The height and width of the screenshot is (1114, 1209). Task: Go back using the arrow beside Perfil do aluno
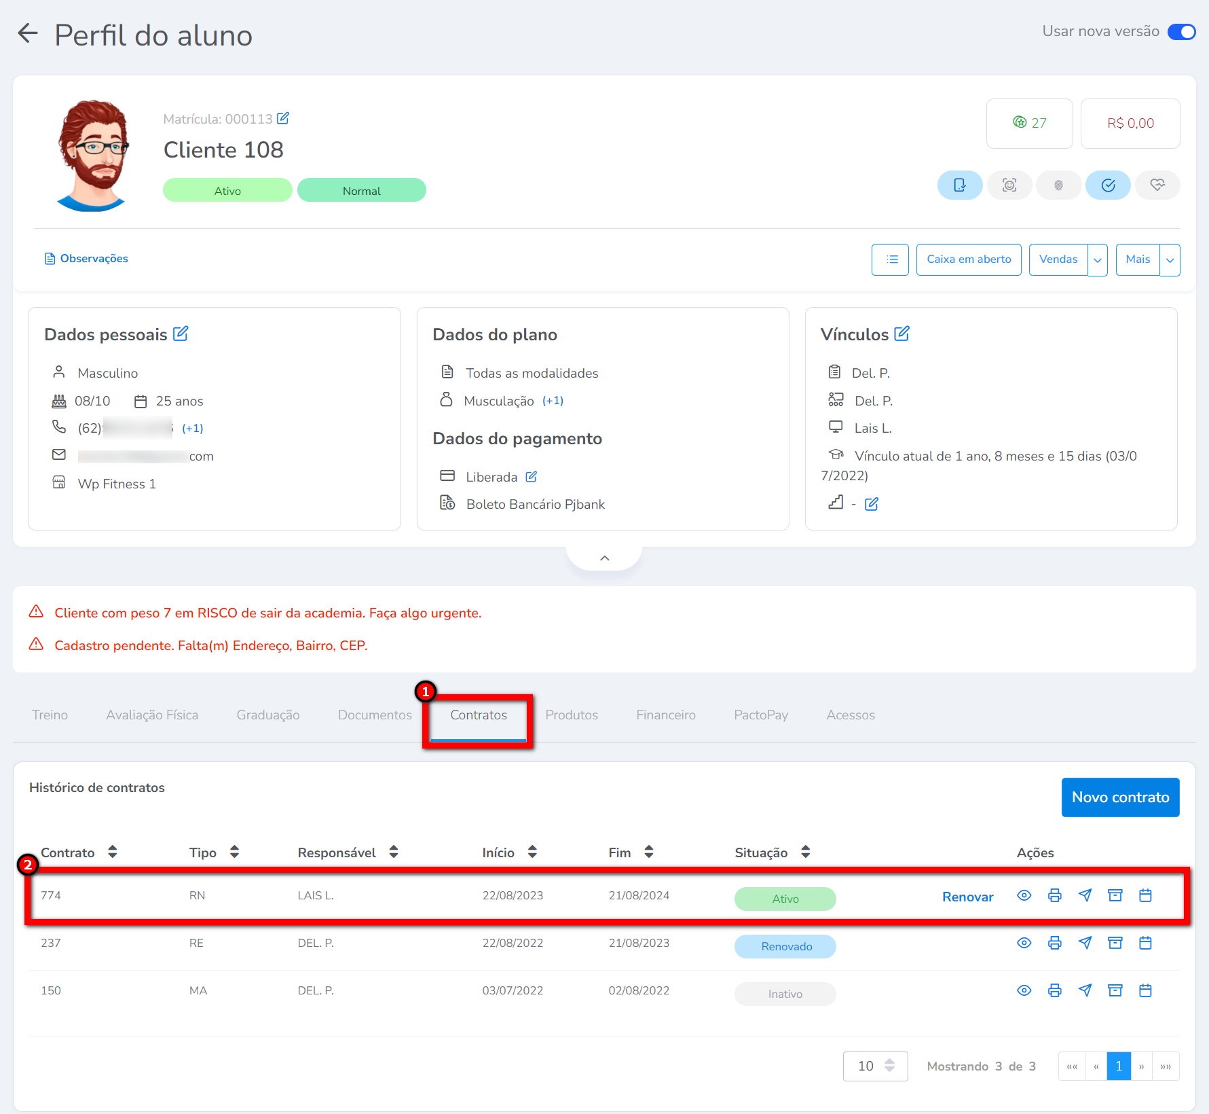28,33
